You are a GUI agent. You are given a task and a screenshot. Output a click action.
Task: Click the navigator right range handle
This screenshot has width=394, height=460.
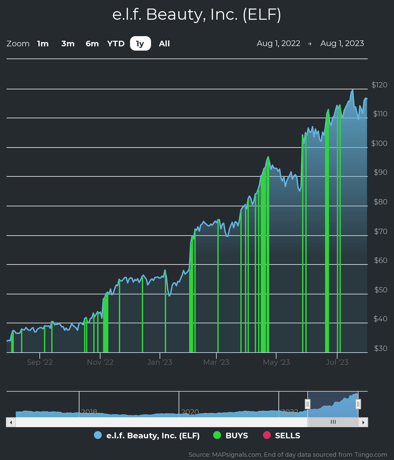(358, 404)
